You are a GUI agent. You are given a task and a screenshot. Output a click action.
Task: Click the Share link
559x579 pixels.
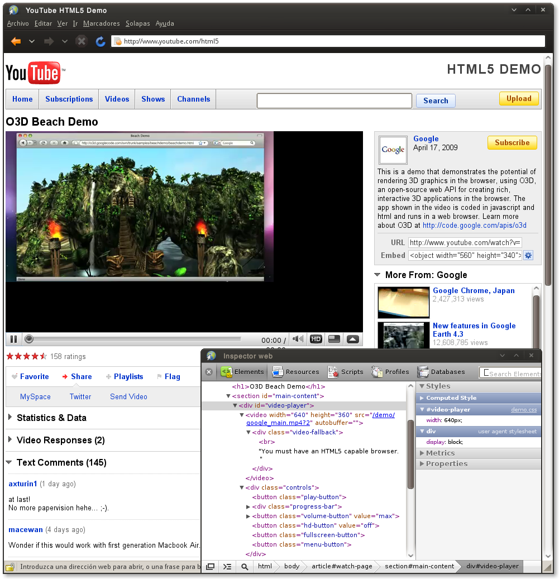[x=77, y=376]
